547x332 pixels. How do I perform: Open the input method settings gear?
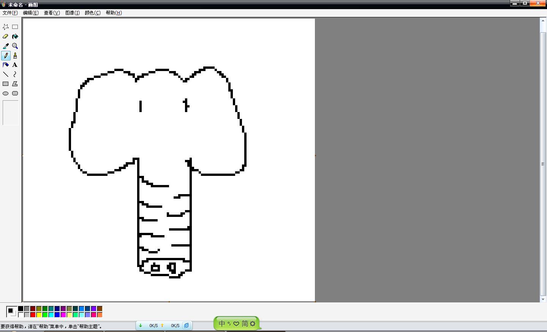click(x=253, y=324)
